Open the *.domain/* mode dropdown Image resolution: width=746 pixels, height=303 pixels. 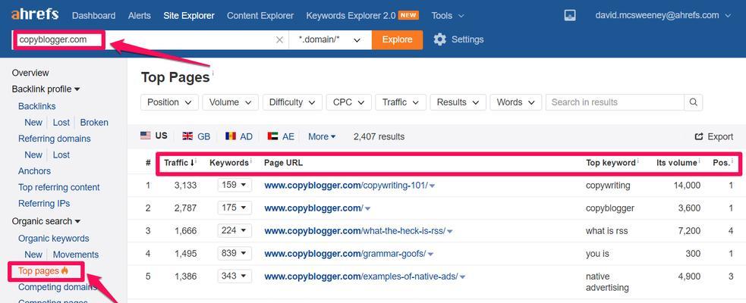point(329,40)
